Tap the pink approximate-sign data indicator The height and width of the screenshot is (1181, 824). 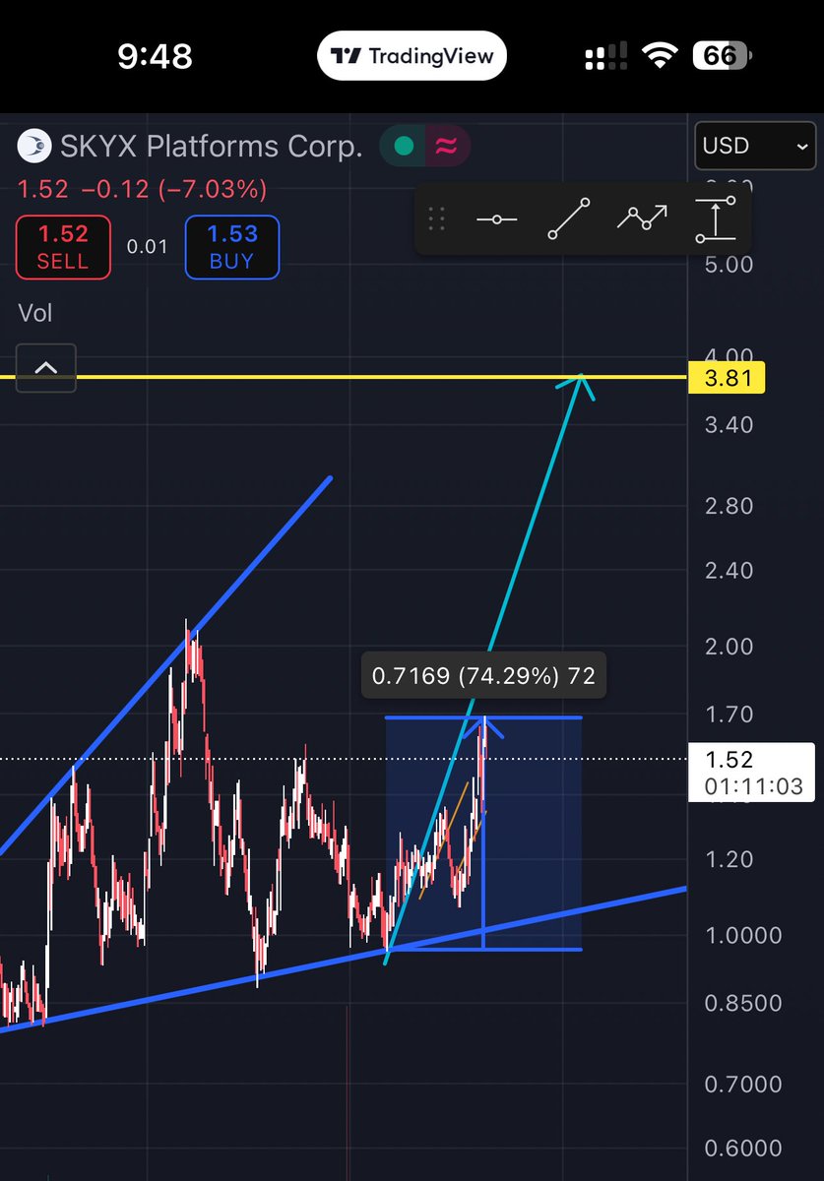pyautogui.click(x=447, y=147)
